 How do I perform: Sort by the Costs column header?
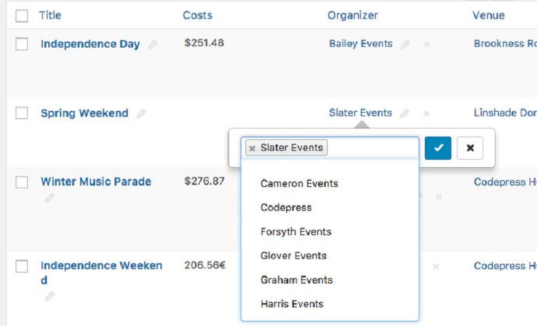pos(198,15)
